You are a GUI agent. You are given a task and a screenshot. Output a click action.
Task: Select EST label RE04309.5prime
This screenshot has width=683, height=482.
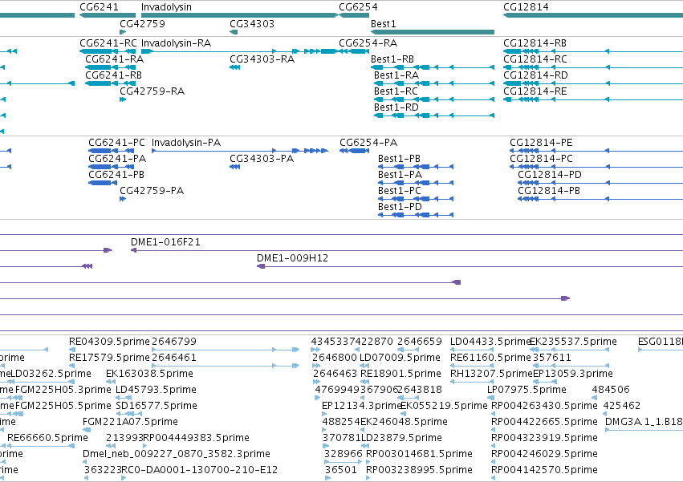click(109, 342)
